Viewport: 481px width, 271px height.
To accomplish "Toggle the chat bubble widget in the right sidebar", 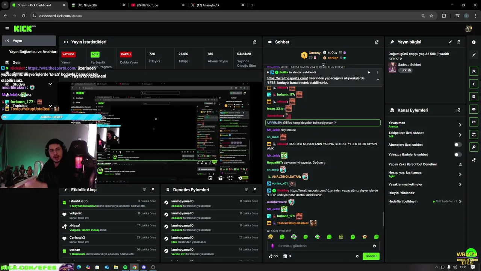I will pos(474,109).
